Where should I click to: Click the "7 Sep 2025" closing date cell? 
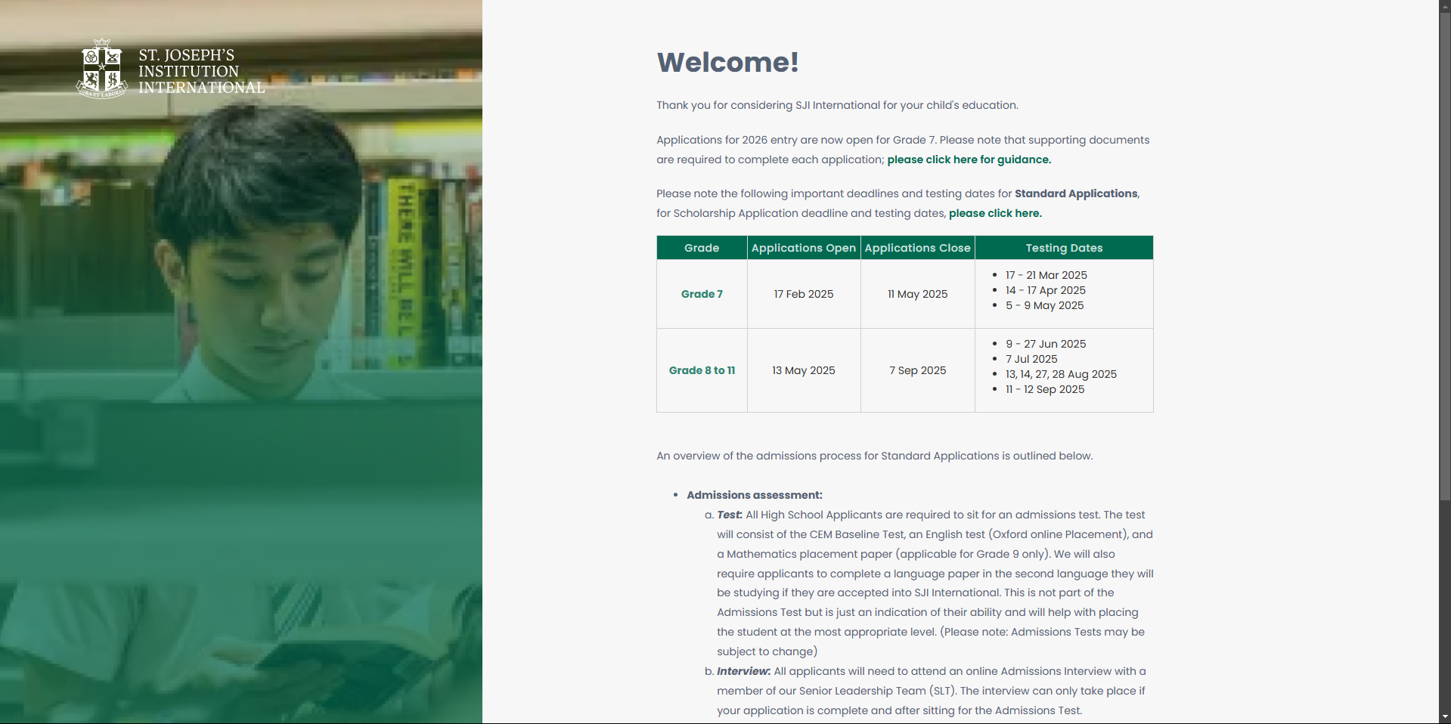pyautogui.click(x=917, y=370)
